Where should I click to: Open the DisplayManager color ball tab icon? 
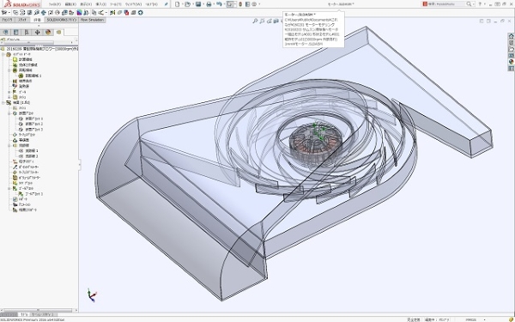(x=48, y=33)
